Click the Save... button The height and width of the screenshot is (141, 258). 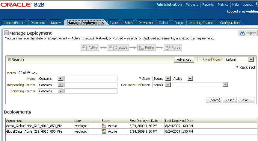coord(246,100)
